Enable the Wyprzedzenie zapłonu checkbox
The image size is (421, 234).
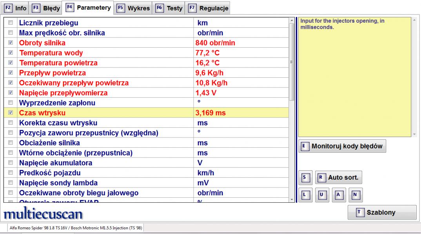pos(11,103)
